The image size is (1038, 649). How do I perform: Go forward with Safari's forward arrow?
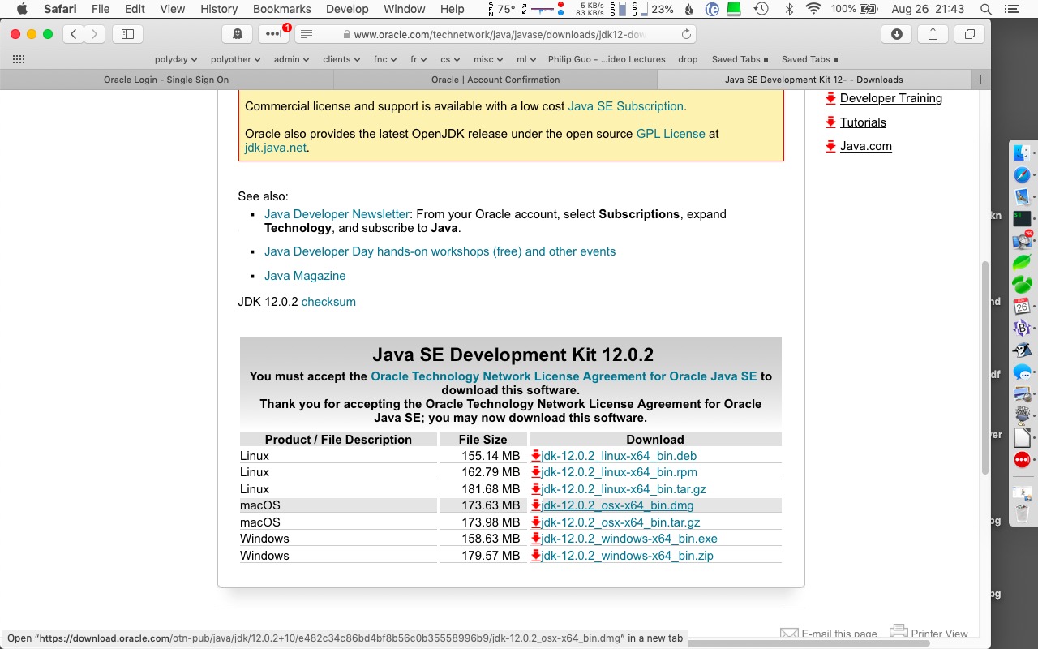pyautogui.click(x=95, y=34)
